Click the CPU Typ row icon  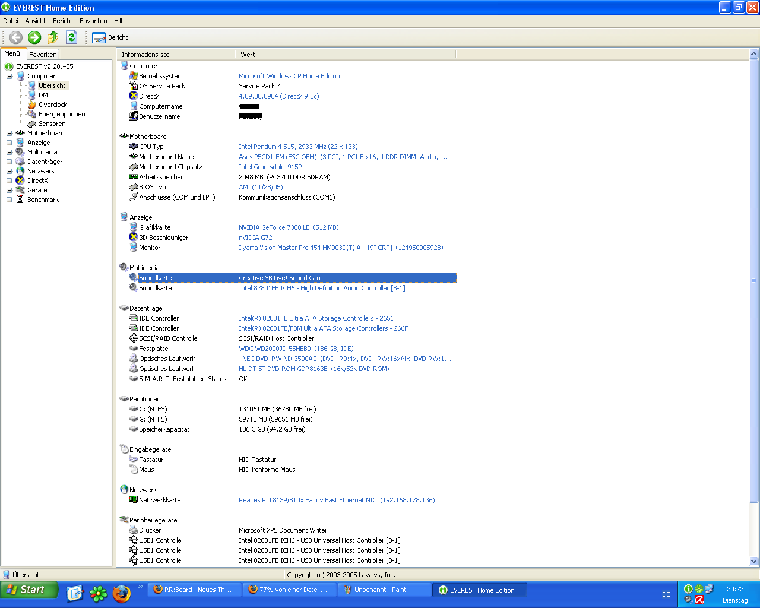134,147
